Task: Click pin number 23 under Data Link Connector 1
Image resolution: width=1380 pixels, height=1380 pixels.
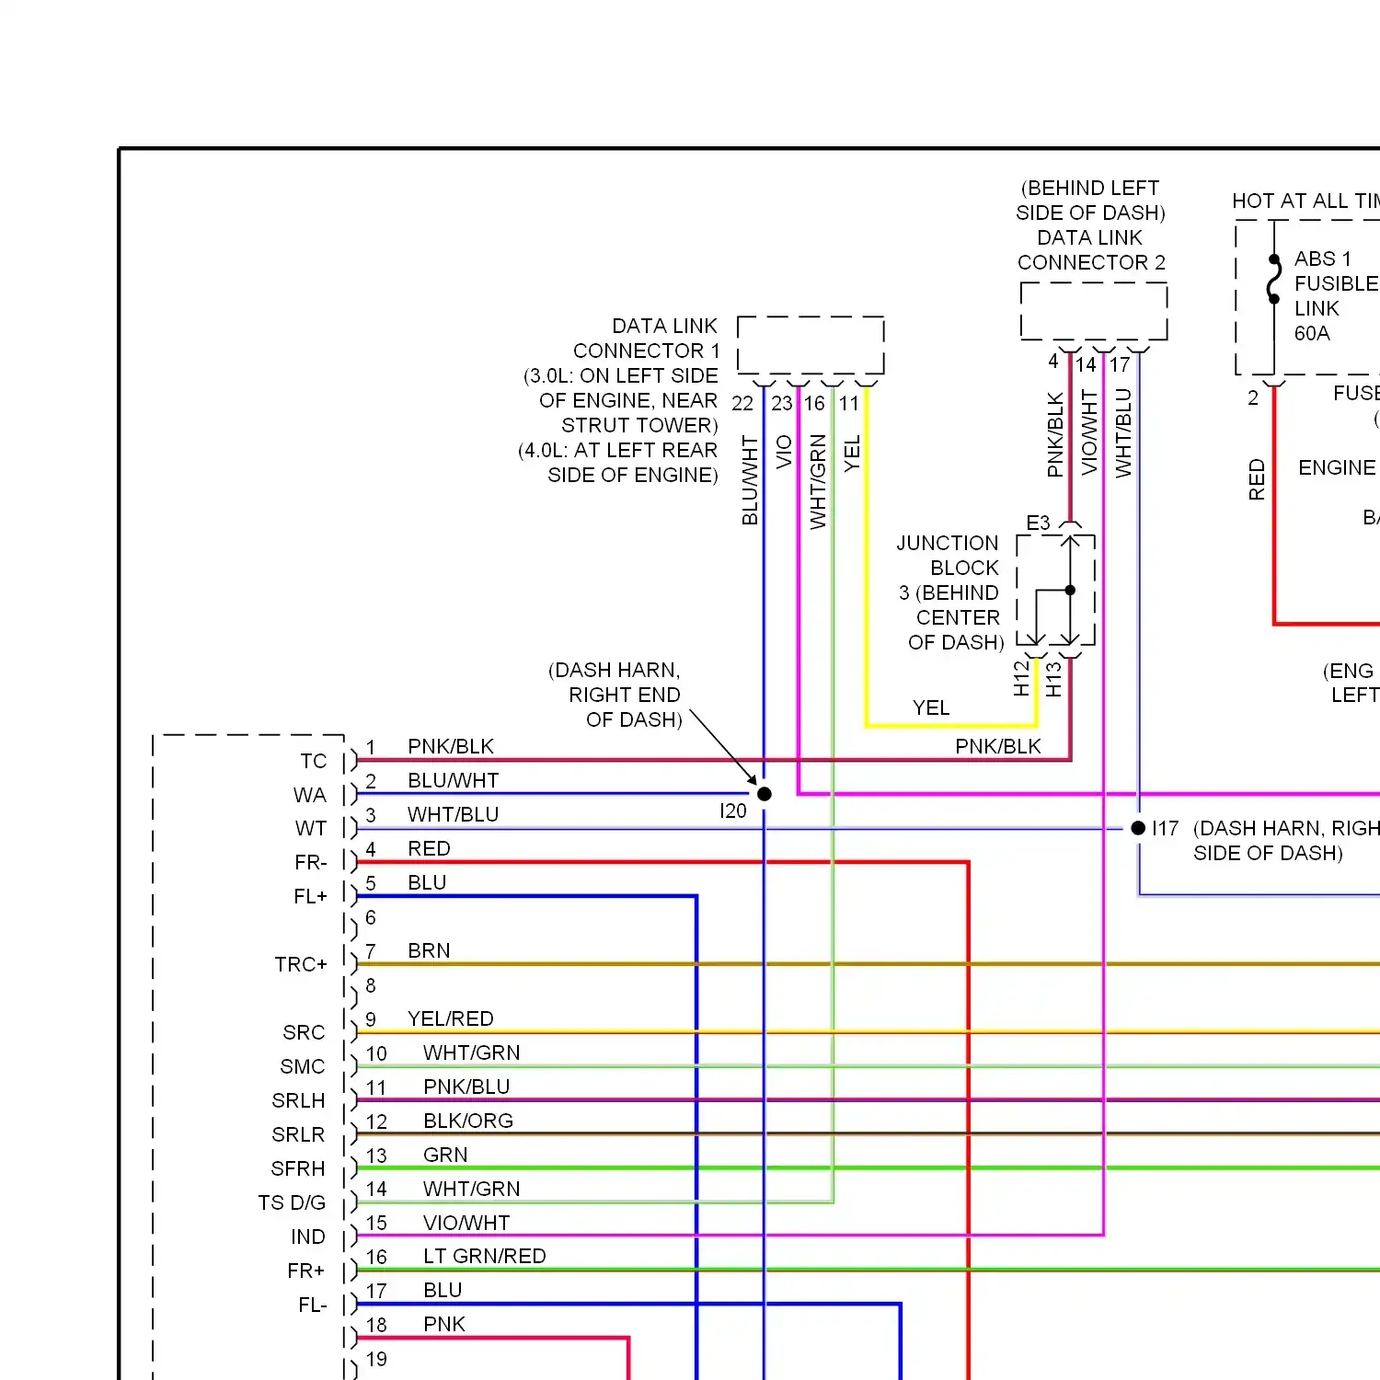Action: click(782, 403)
